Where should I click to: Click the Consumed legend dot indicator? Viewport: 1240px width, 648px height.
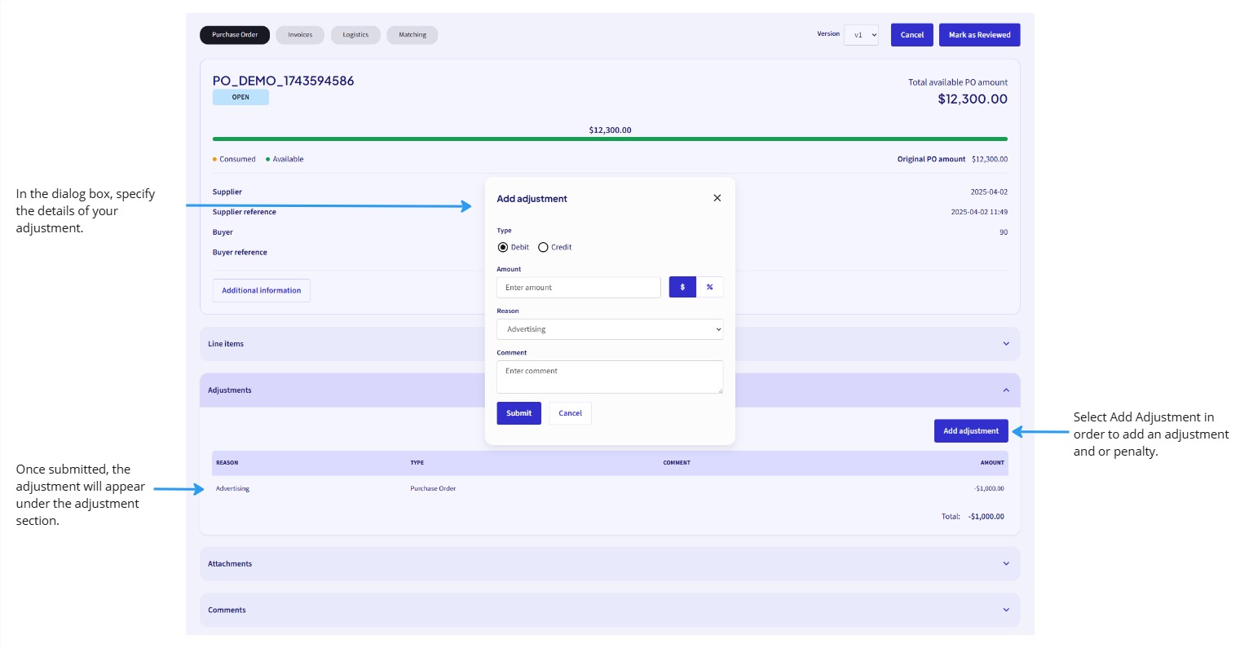pos(214,159)
